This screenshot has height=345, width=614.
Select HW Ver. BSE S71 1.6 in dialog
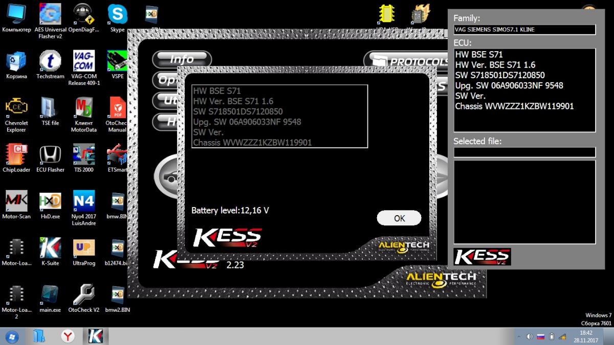pyautogui.click(x=233, y=101)
